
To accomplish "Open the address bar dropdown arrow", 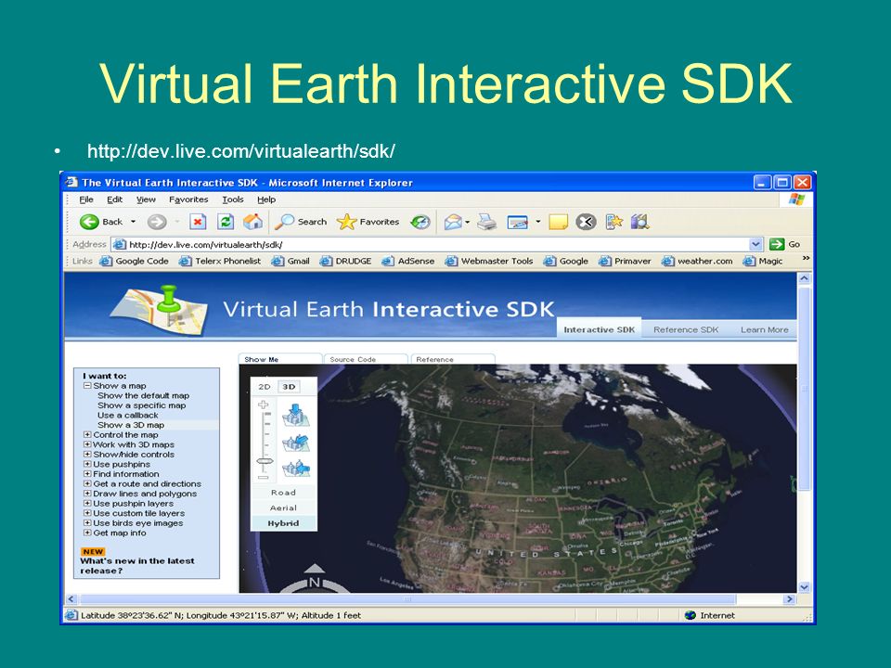I will (755, 244).
